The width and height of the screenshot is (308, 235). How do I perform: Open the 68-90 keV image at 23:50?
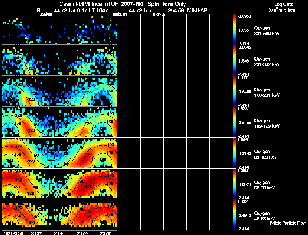82,184
